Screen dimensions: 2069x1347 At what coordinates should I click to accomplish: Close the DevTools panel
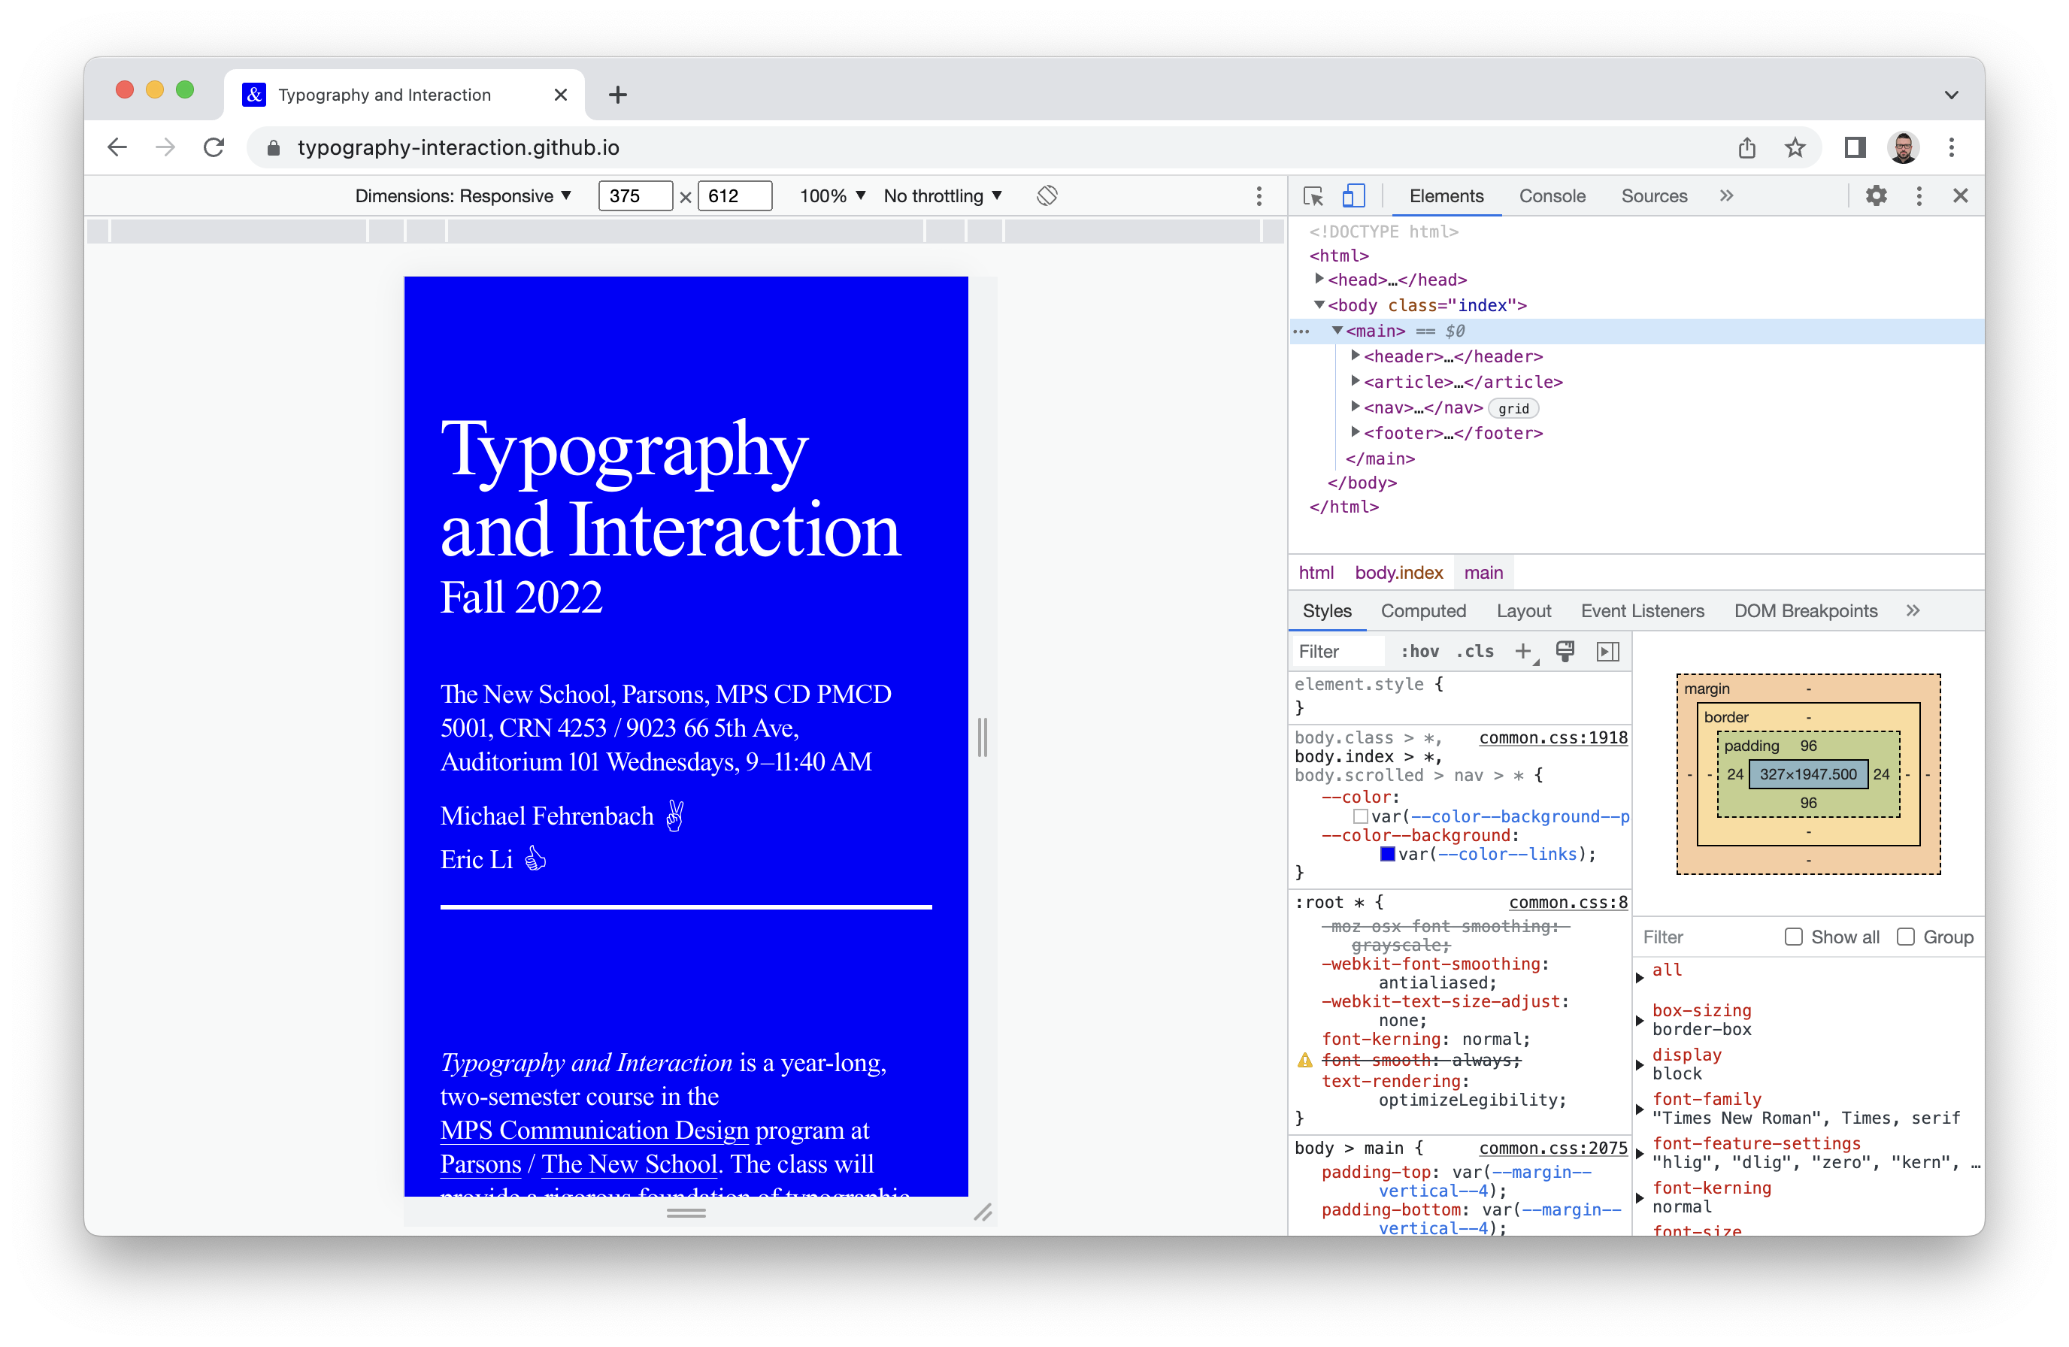click(x=1960, y=195)
